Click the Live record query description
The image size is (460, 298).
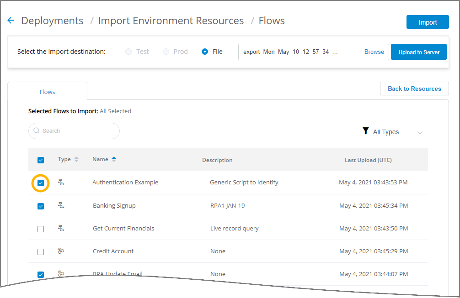235,228
